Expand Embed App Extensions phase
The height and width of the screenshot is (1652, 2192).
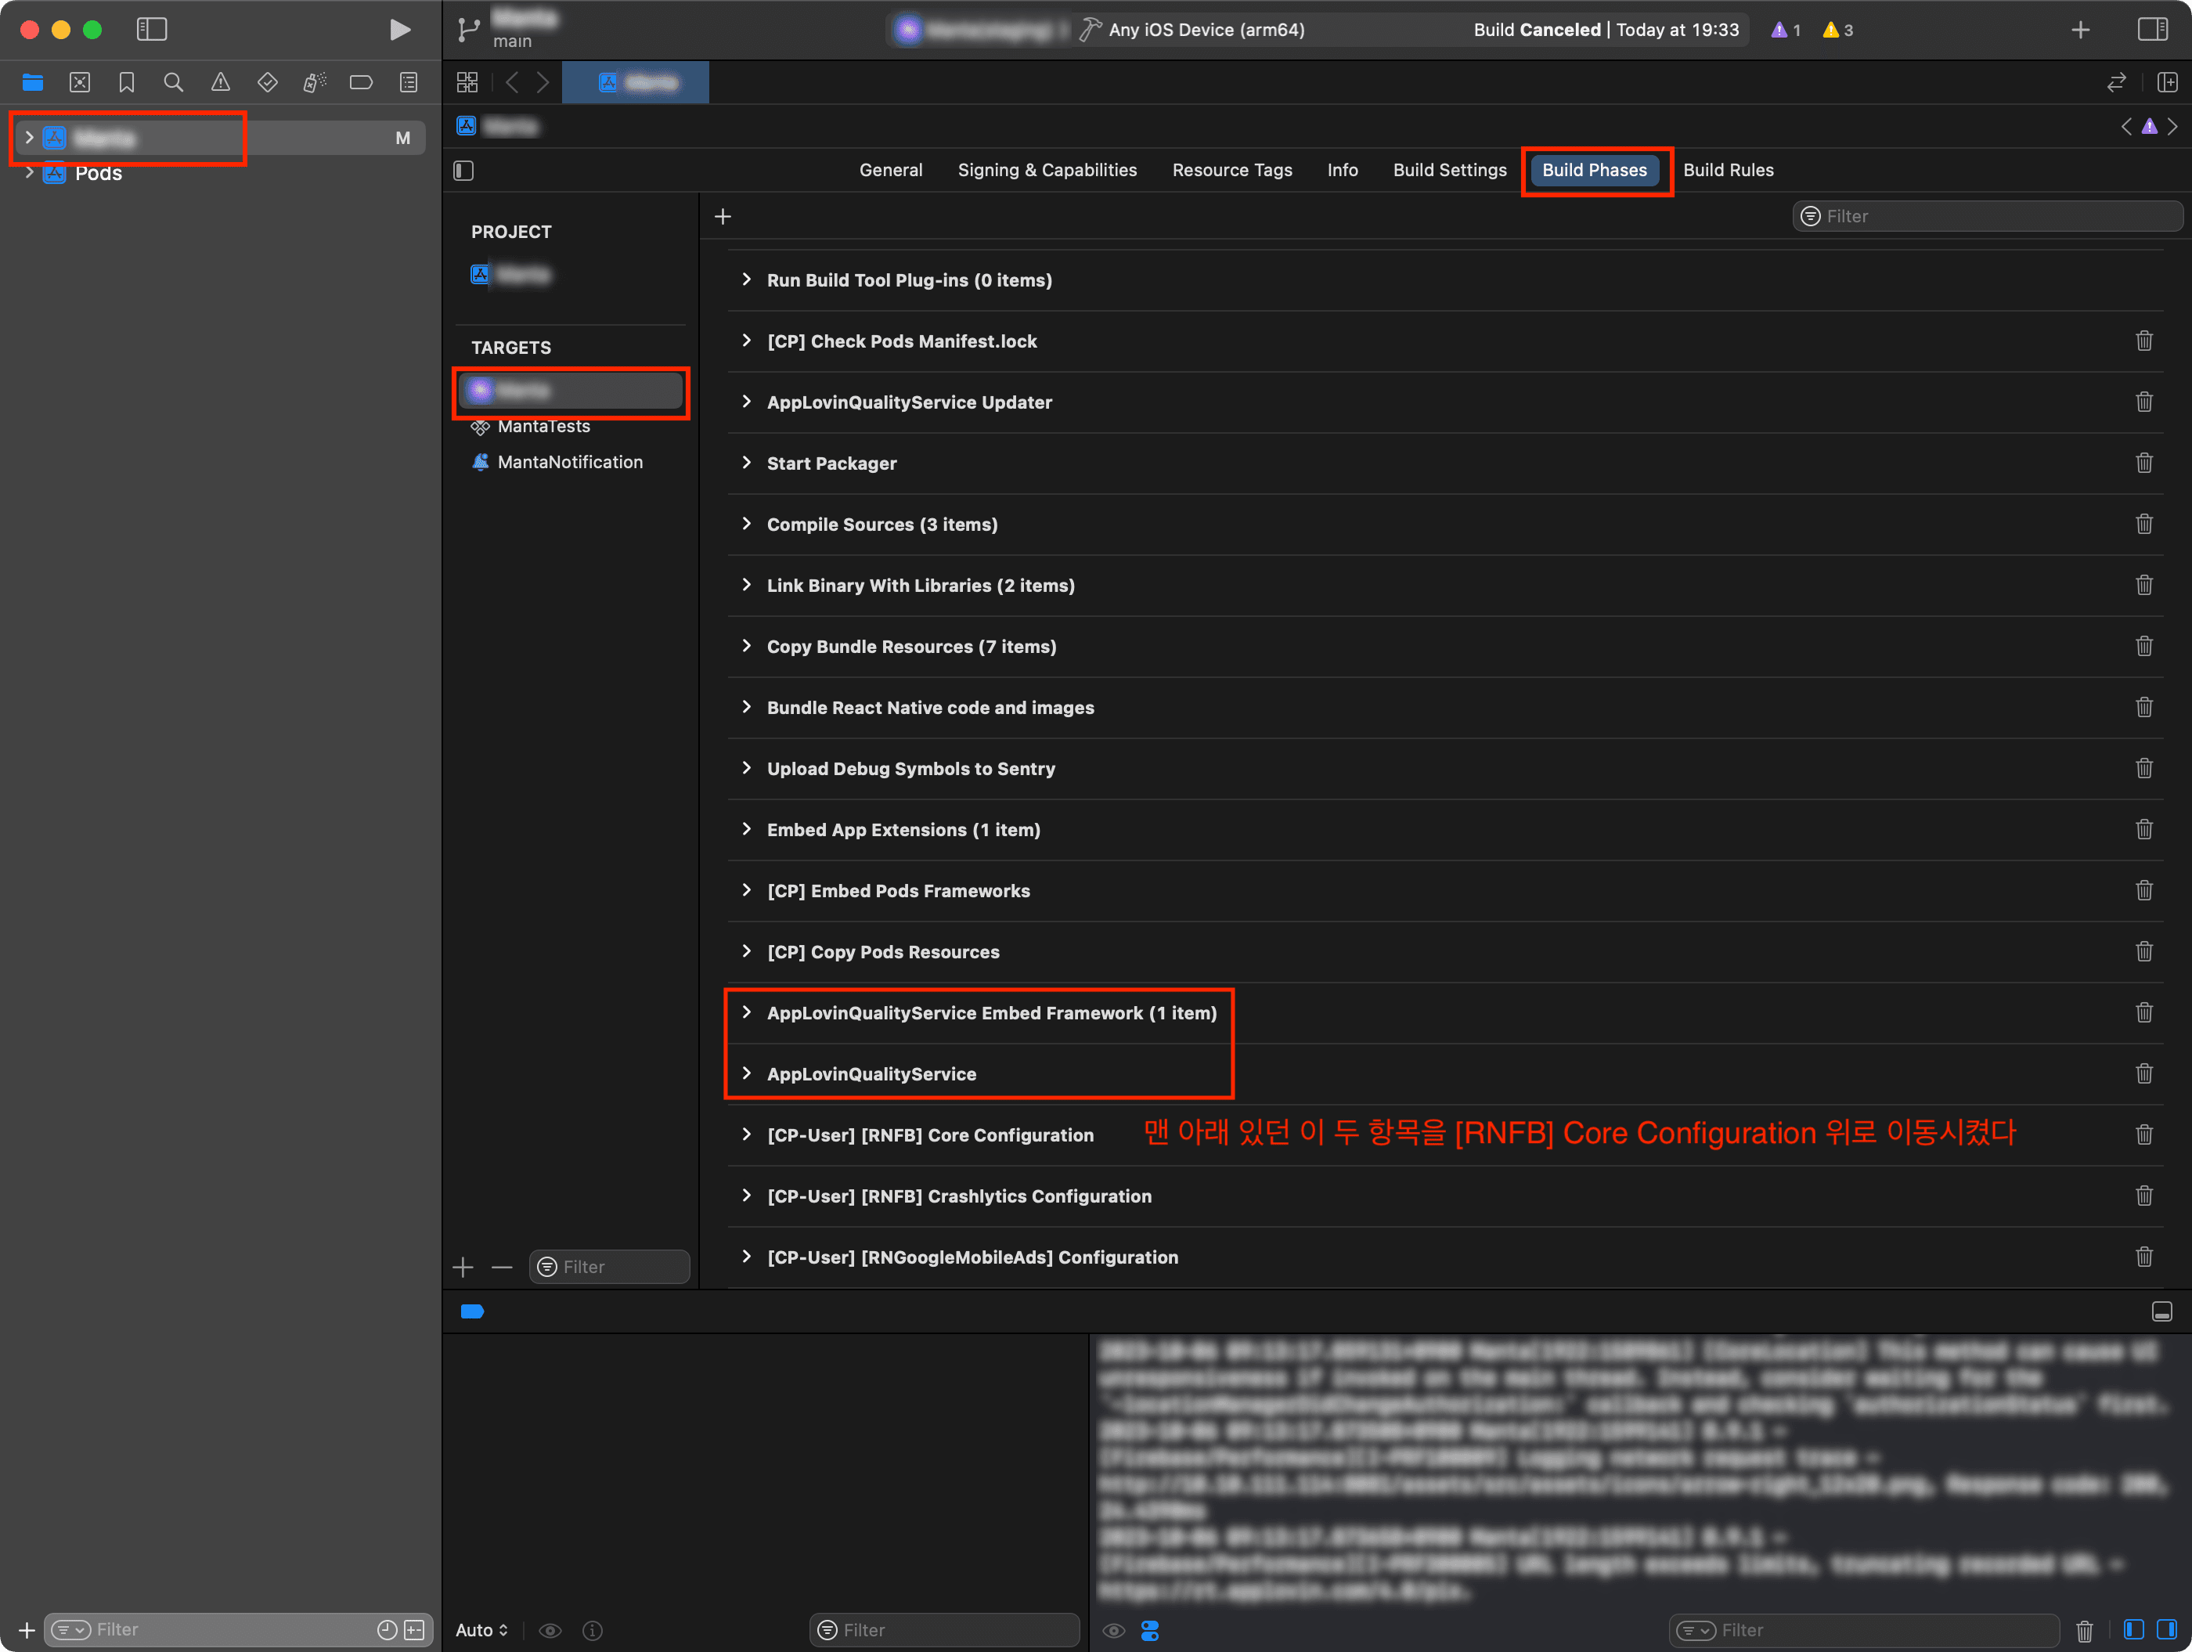pyautogui.click(x=746, y=829)
